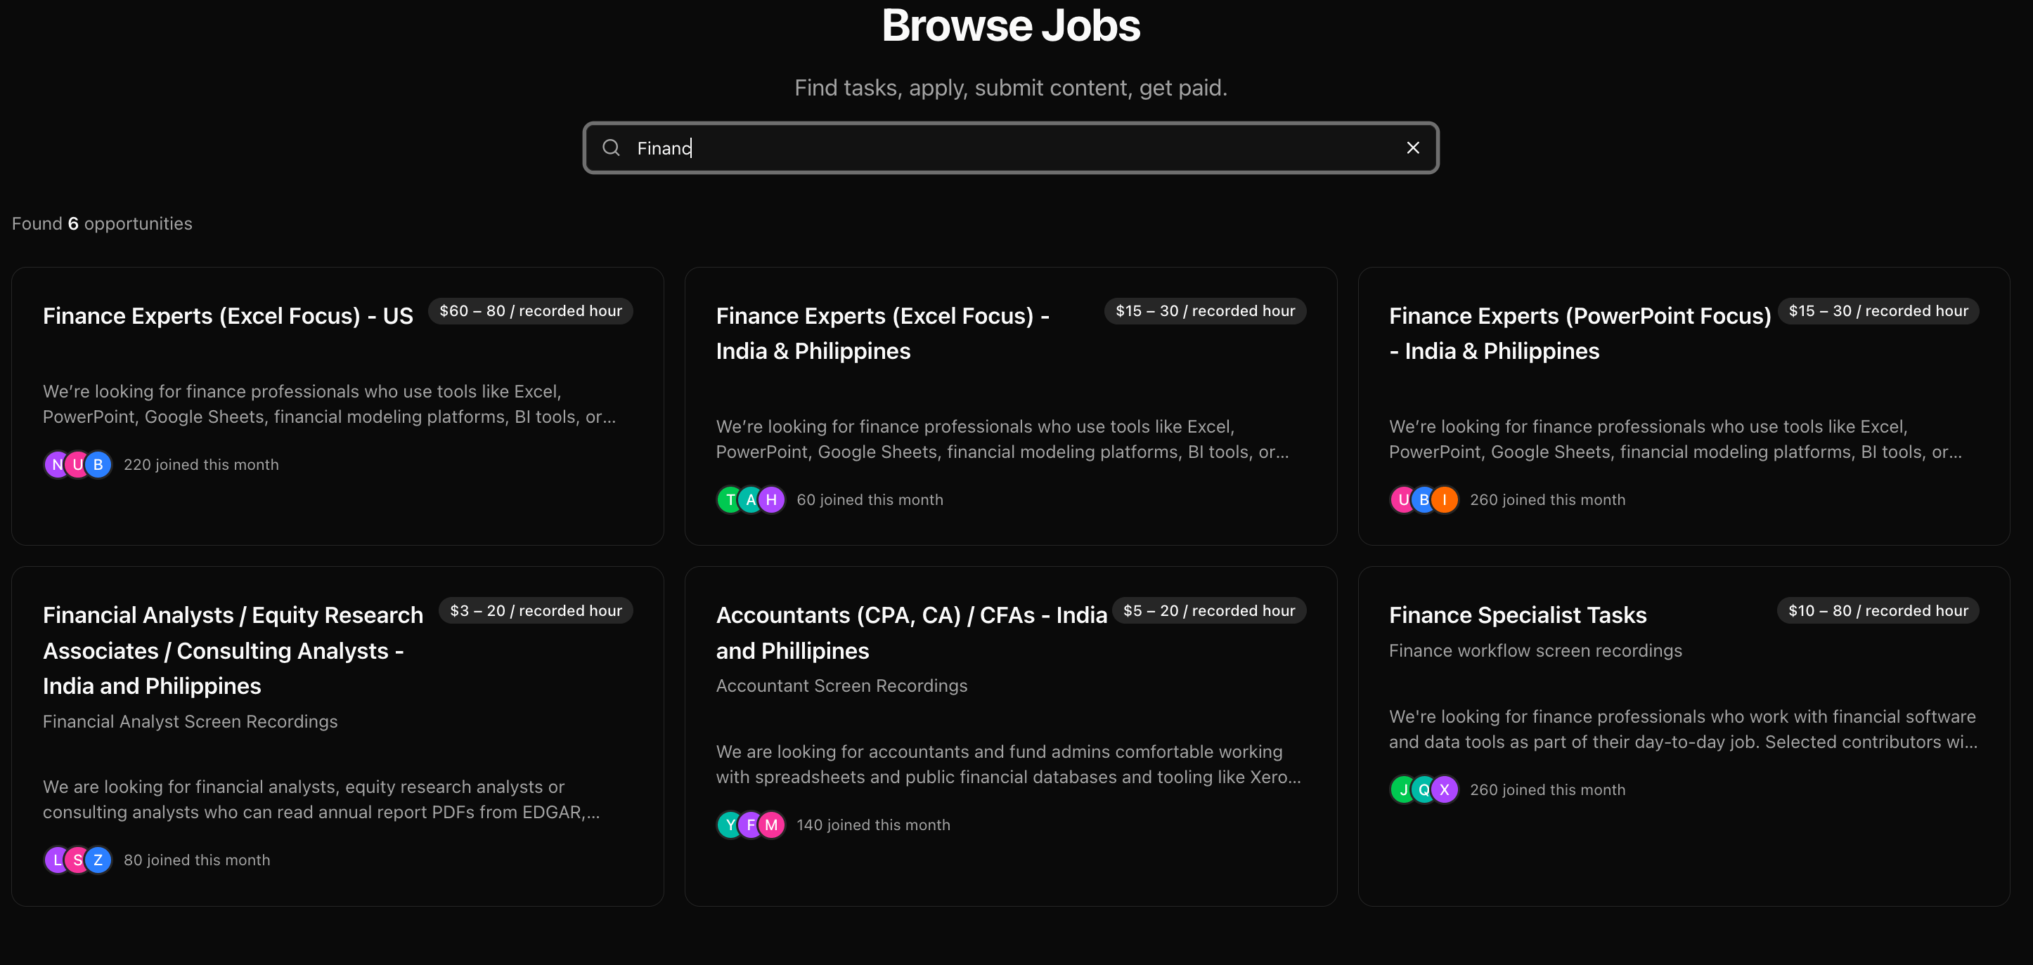Click the L avatar on Financial Analysts card
Image resolution: width=2033 pixels, height=965 pixels.
pyautogui.click(x=57, y=860)
